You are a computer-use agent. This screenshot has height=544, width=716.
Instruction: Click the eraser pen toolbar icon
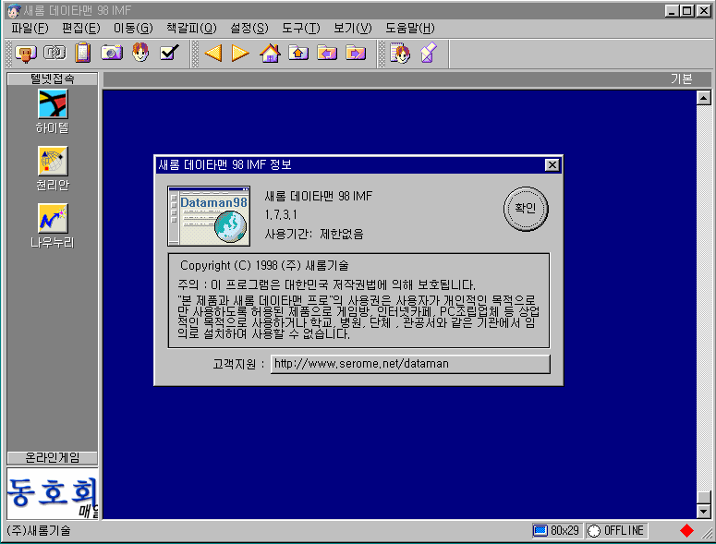pos(429,53)
